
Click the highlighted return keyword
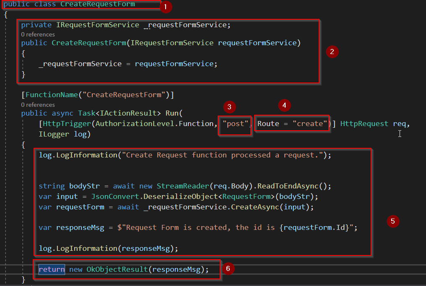(52, 269)
